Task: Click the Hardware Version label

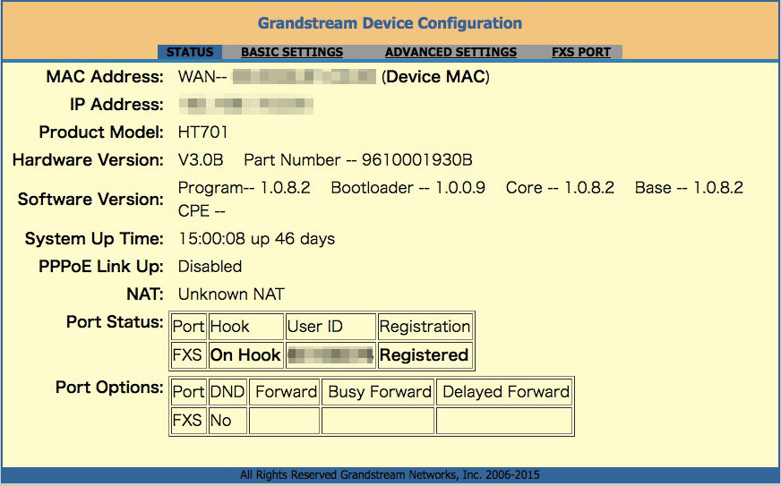Action: click(88, 160)
